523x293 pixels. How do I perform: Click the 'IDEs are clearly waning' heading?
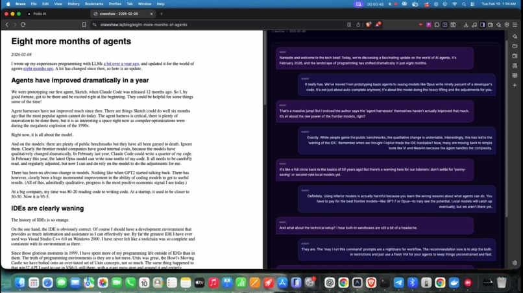click(47, 209)
